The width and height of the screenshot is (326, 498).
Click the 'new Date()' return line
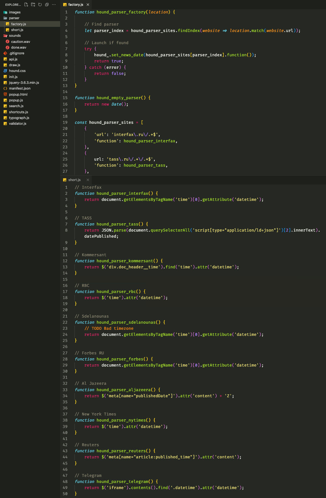[106, 104]
